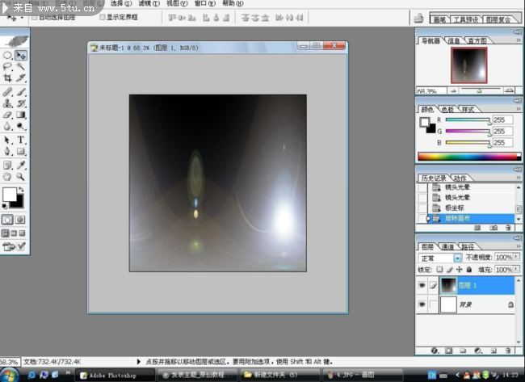Open the 不透明度 opacity arrow
The image size is (525, 382).
[517, 258]
